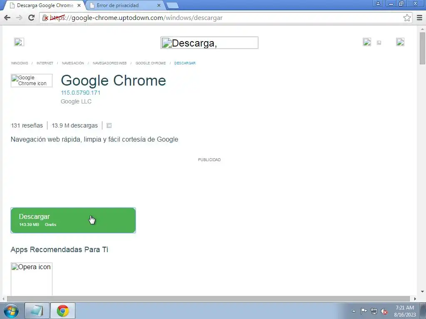Image resolution: width=426 pixels, height=319 pixels.
Task: Click the network tray icon
Action: [374, 311]
